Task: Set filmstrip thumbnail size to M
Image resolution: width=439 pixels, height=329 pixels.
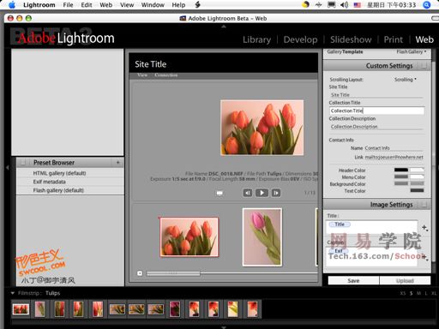Action: pyautogui.click(x=418, y=293)
